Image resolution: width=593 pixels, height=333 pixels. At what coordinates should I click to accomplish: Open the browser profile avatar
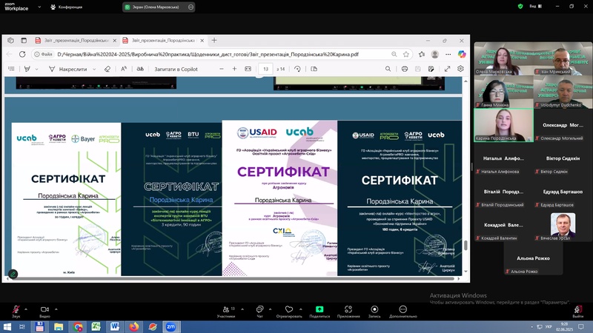[x=435, y=54]
